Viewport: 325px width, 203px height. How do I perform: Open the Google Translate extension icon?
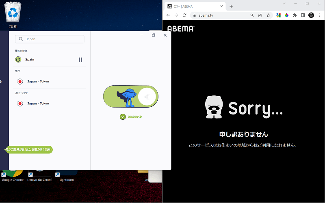279,15
